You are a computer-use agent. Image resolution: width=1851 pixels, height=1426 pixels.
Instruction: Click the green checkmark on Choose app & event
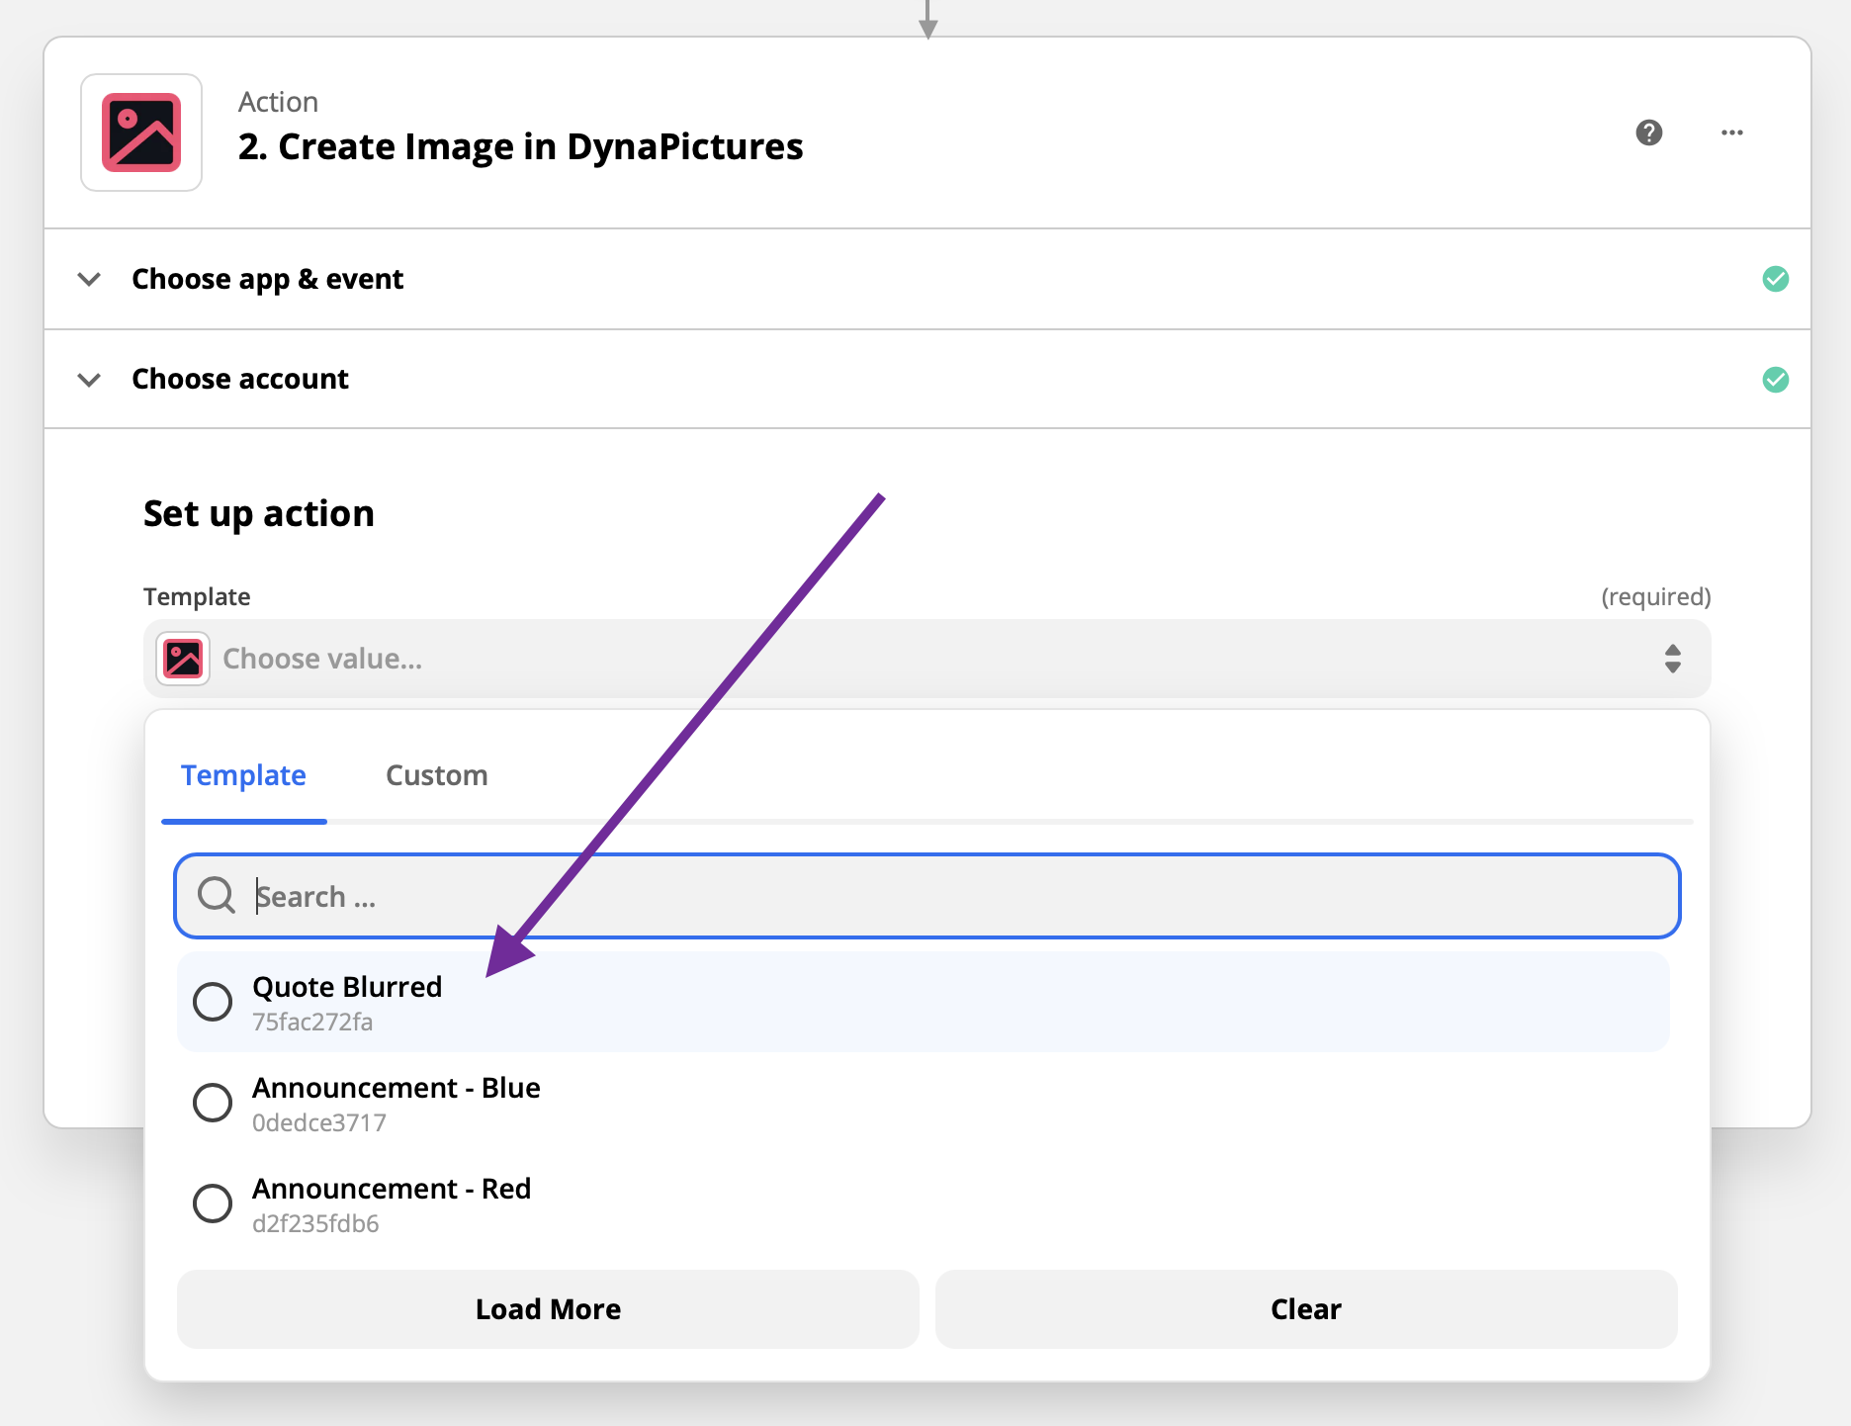(x=1776, y=279)
